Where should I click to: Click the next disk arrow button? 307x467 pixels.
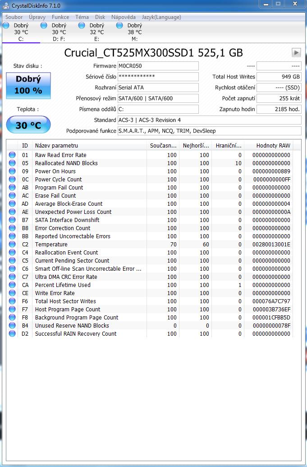[x=296, y=53]
